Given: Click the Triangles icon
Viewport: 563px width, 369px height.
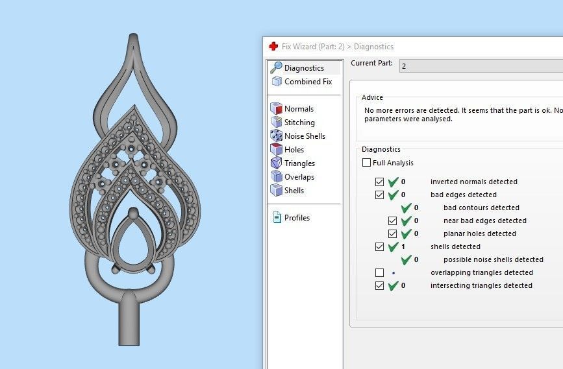Looking at the screenshot, I should (x=276, y=163).
